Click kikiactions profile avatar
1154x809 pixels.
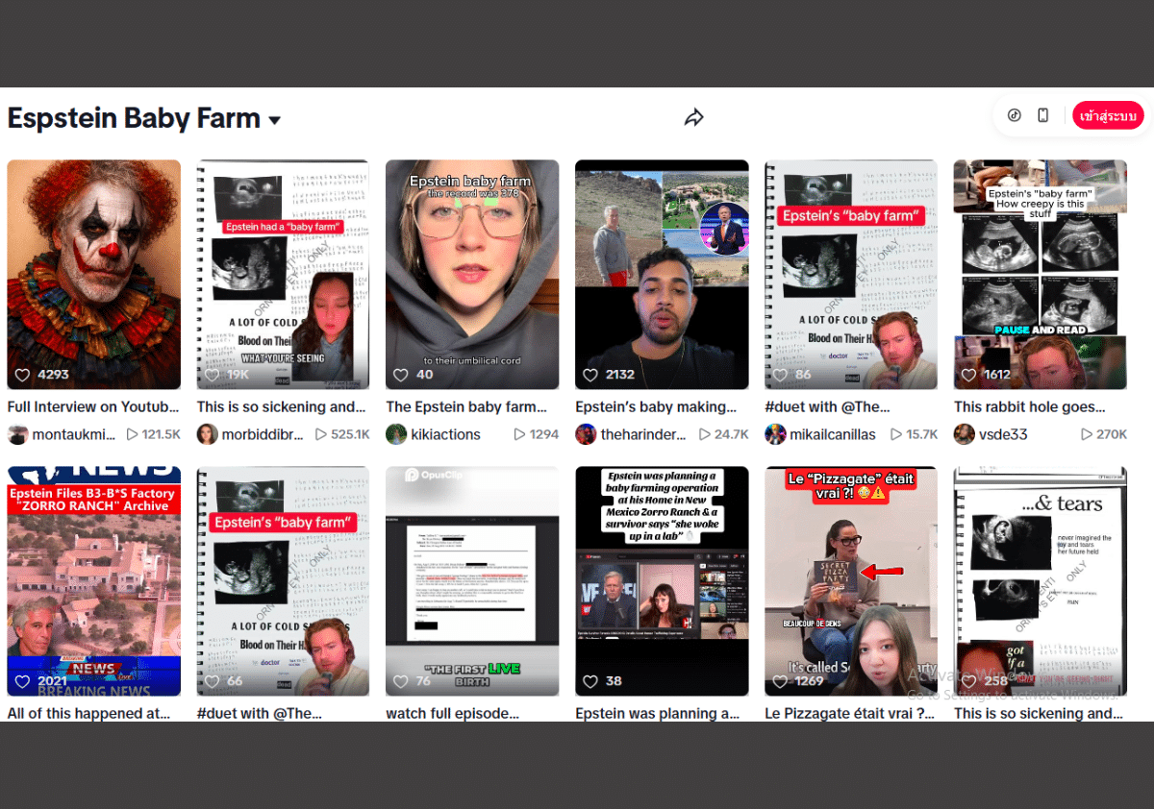coord(396,434)
